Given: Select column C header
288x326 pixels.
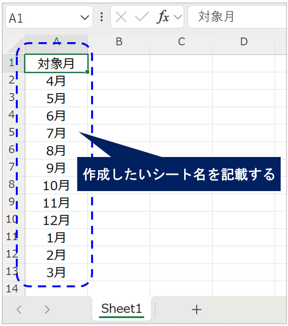Looking at the screenshot, I should 181,44.
